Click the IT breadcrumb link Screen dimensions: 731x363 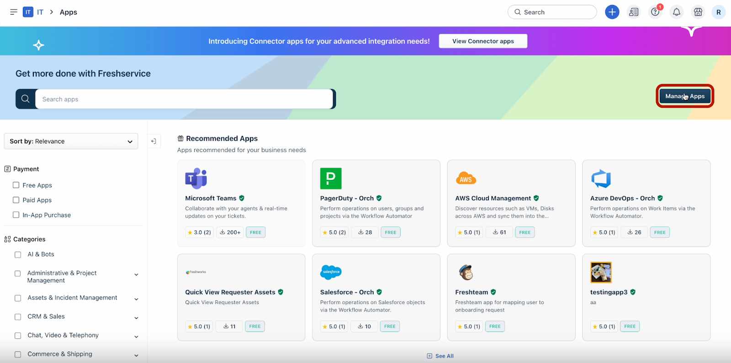pyautogui.click(x=40, y=12)
